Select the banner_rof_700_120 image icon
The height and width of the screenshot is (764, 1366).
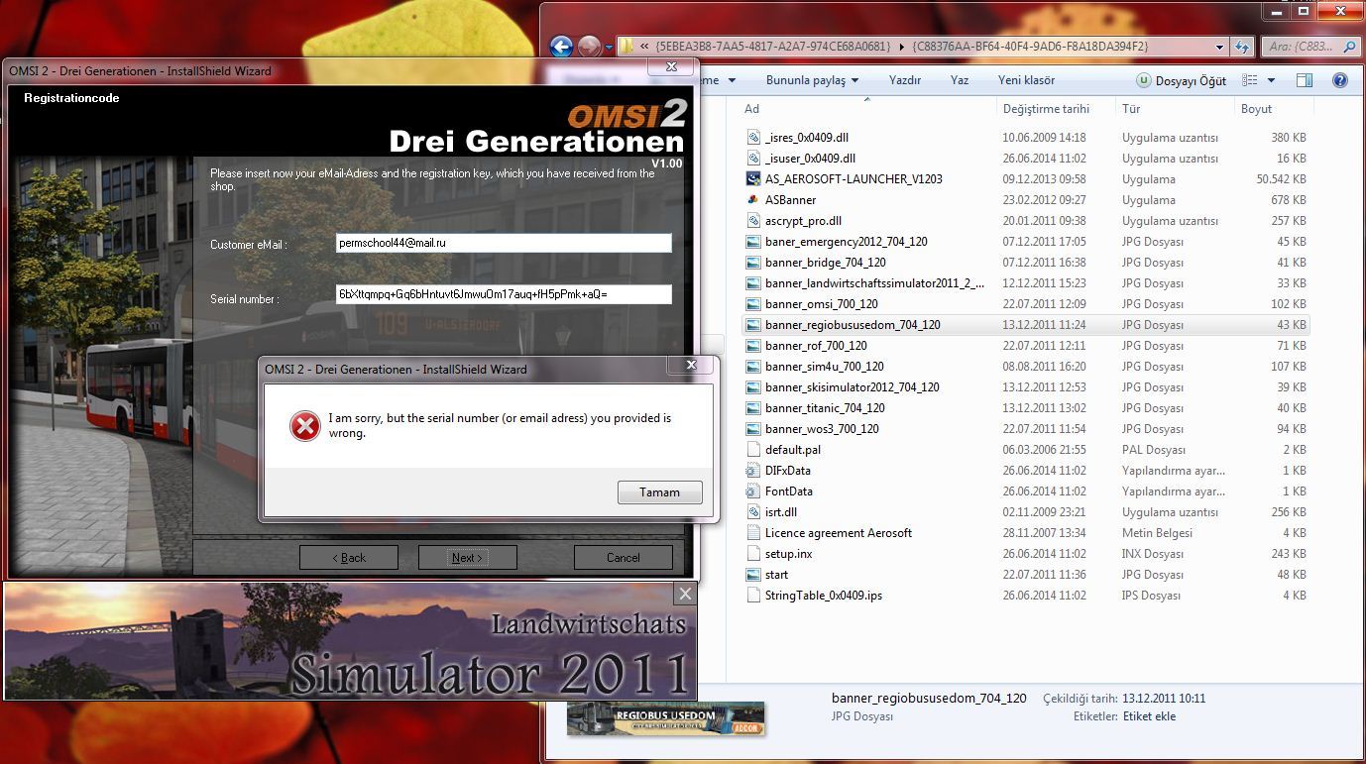point(753,346)
